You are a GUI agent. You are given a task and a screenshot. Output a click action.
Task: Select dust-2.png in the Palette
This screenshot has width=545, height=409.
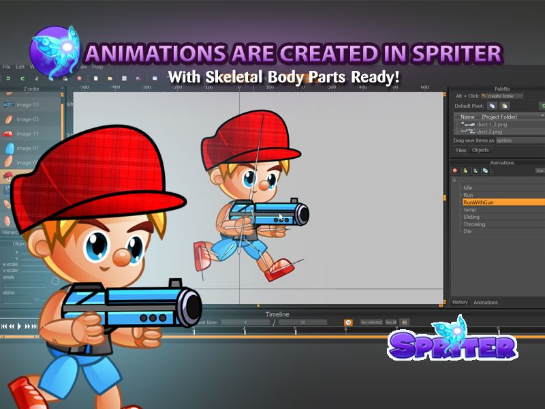[x=489, y=132]
